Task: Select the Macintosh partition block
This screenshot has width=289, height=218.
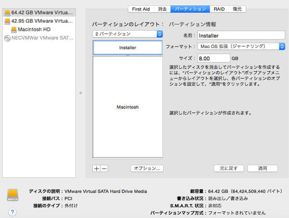Action: (128, 107)
